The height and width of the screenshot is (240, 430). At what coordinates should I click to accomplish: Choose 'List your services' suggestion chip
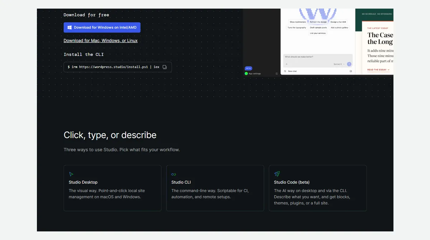pos(317,33)
